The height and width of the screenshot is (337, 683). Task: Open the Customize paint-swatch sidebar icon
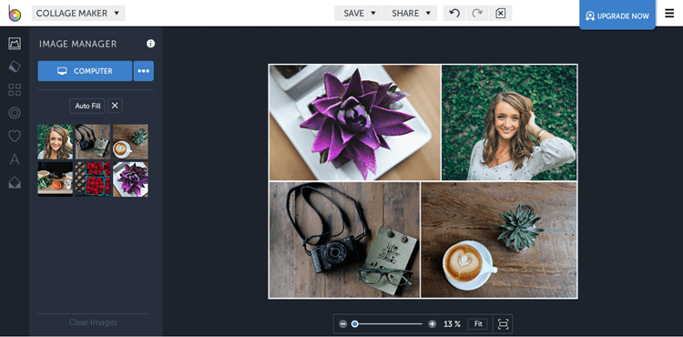[x=15, y=66]
